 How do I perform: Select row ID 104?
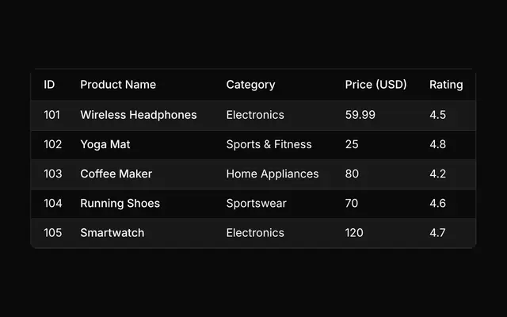pyautogui.click(x=53, y=204)
